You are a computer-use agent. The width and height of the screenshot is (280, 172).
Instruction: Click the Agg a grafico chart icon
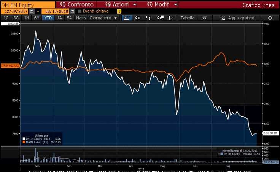coord(223,18)
